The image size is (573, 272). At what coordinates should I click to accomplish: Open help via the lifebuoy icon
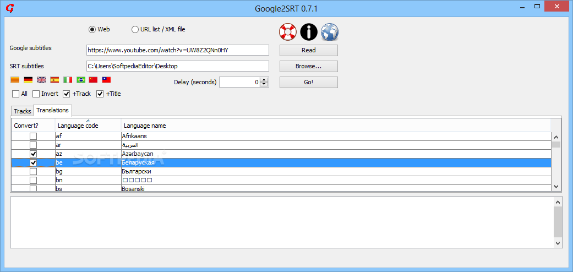288,32
